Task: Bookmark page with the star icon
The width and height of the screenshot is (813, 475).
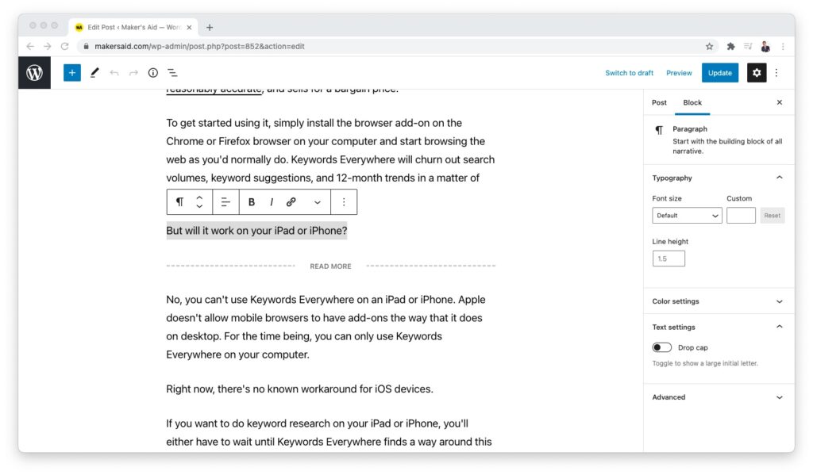Action: tap(709, 46)
